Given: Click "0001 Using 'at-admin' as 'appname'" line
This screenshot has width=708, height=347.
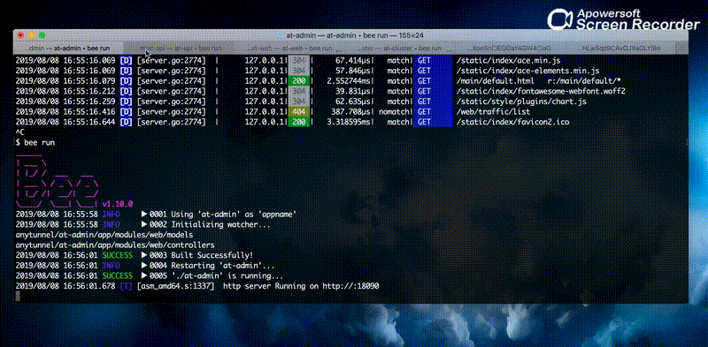Looking at the screenshot, I should (x=223, y=215).
